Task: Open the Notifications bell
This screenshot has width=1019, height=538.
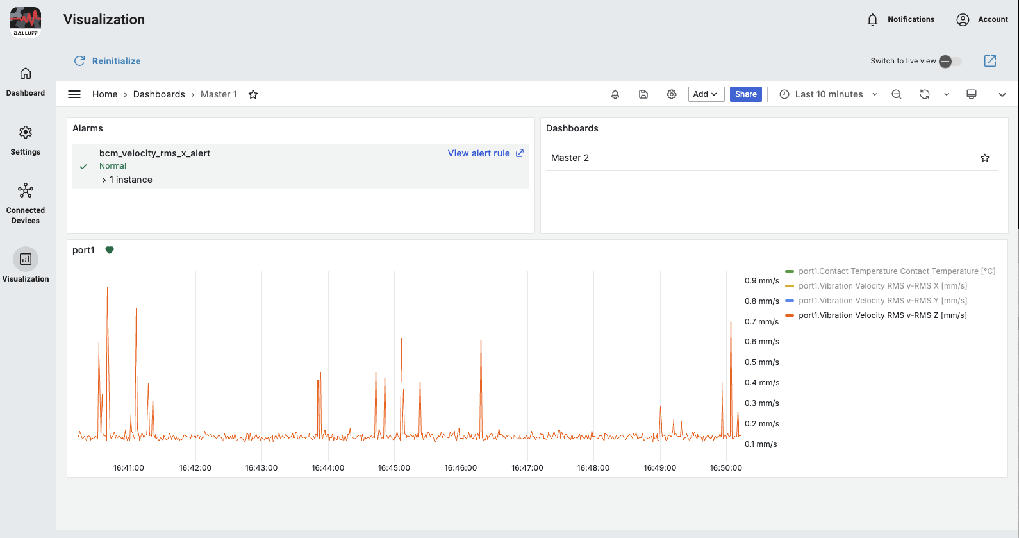Action: [872, 20]
